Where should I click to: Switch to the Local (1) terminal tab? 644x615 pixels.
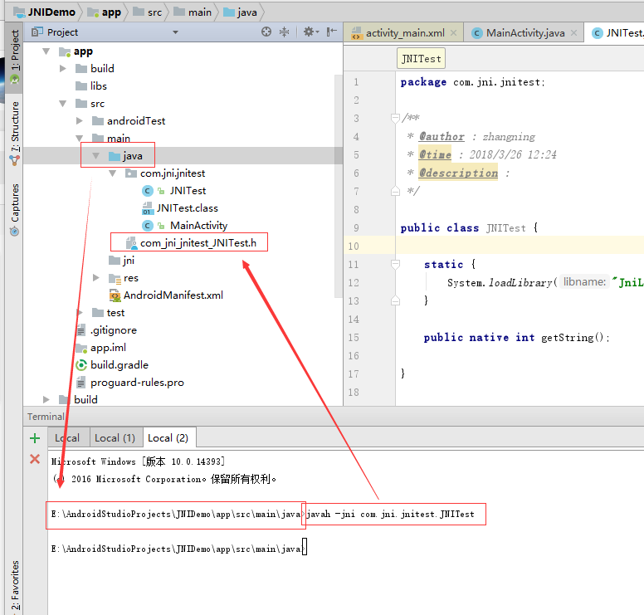point(115,438)
